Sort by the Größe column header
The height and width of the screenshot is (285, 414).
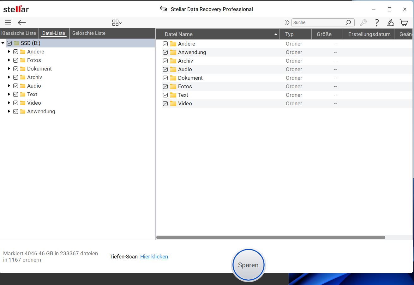click(327, 34)
